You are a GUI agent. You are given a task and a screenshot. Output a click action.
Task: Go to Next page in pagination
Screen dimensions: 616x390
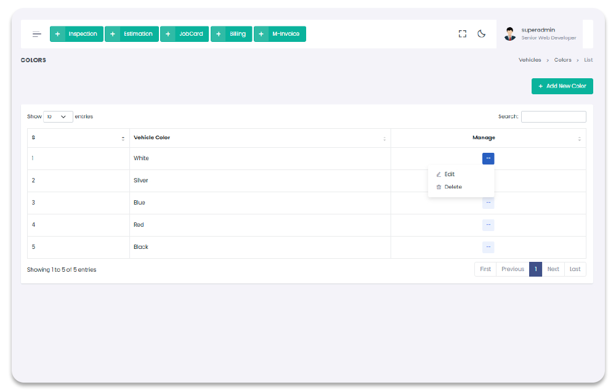point(553,269)
